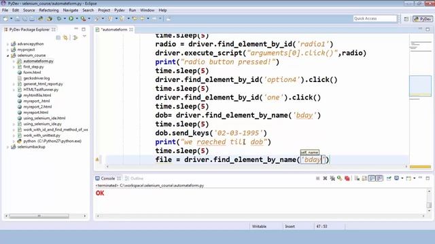Run the script with green play icon
This screenshot has height=244, width=435.
pos(71,18)
